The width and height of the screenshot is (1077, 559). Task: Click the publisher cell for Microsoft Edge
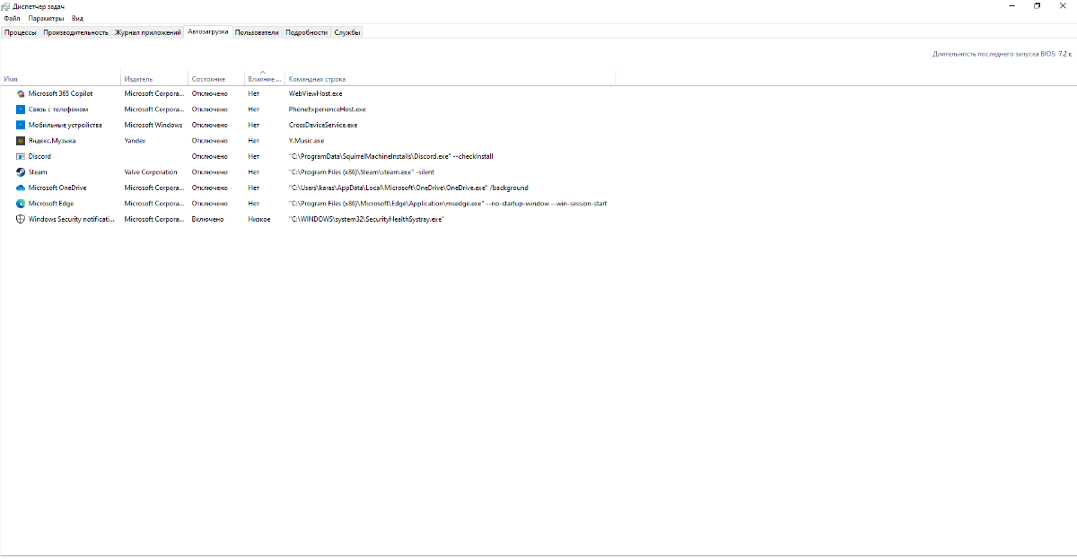[x=155, y=204]
